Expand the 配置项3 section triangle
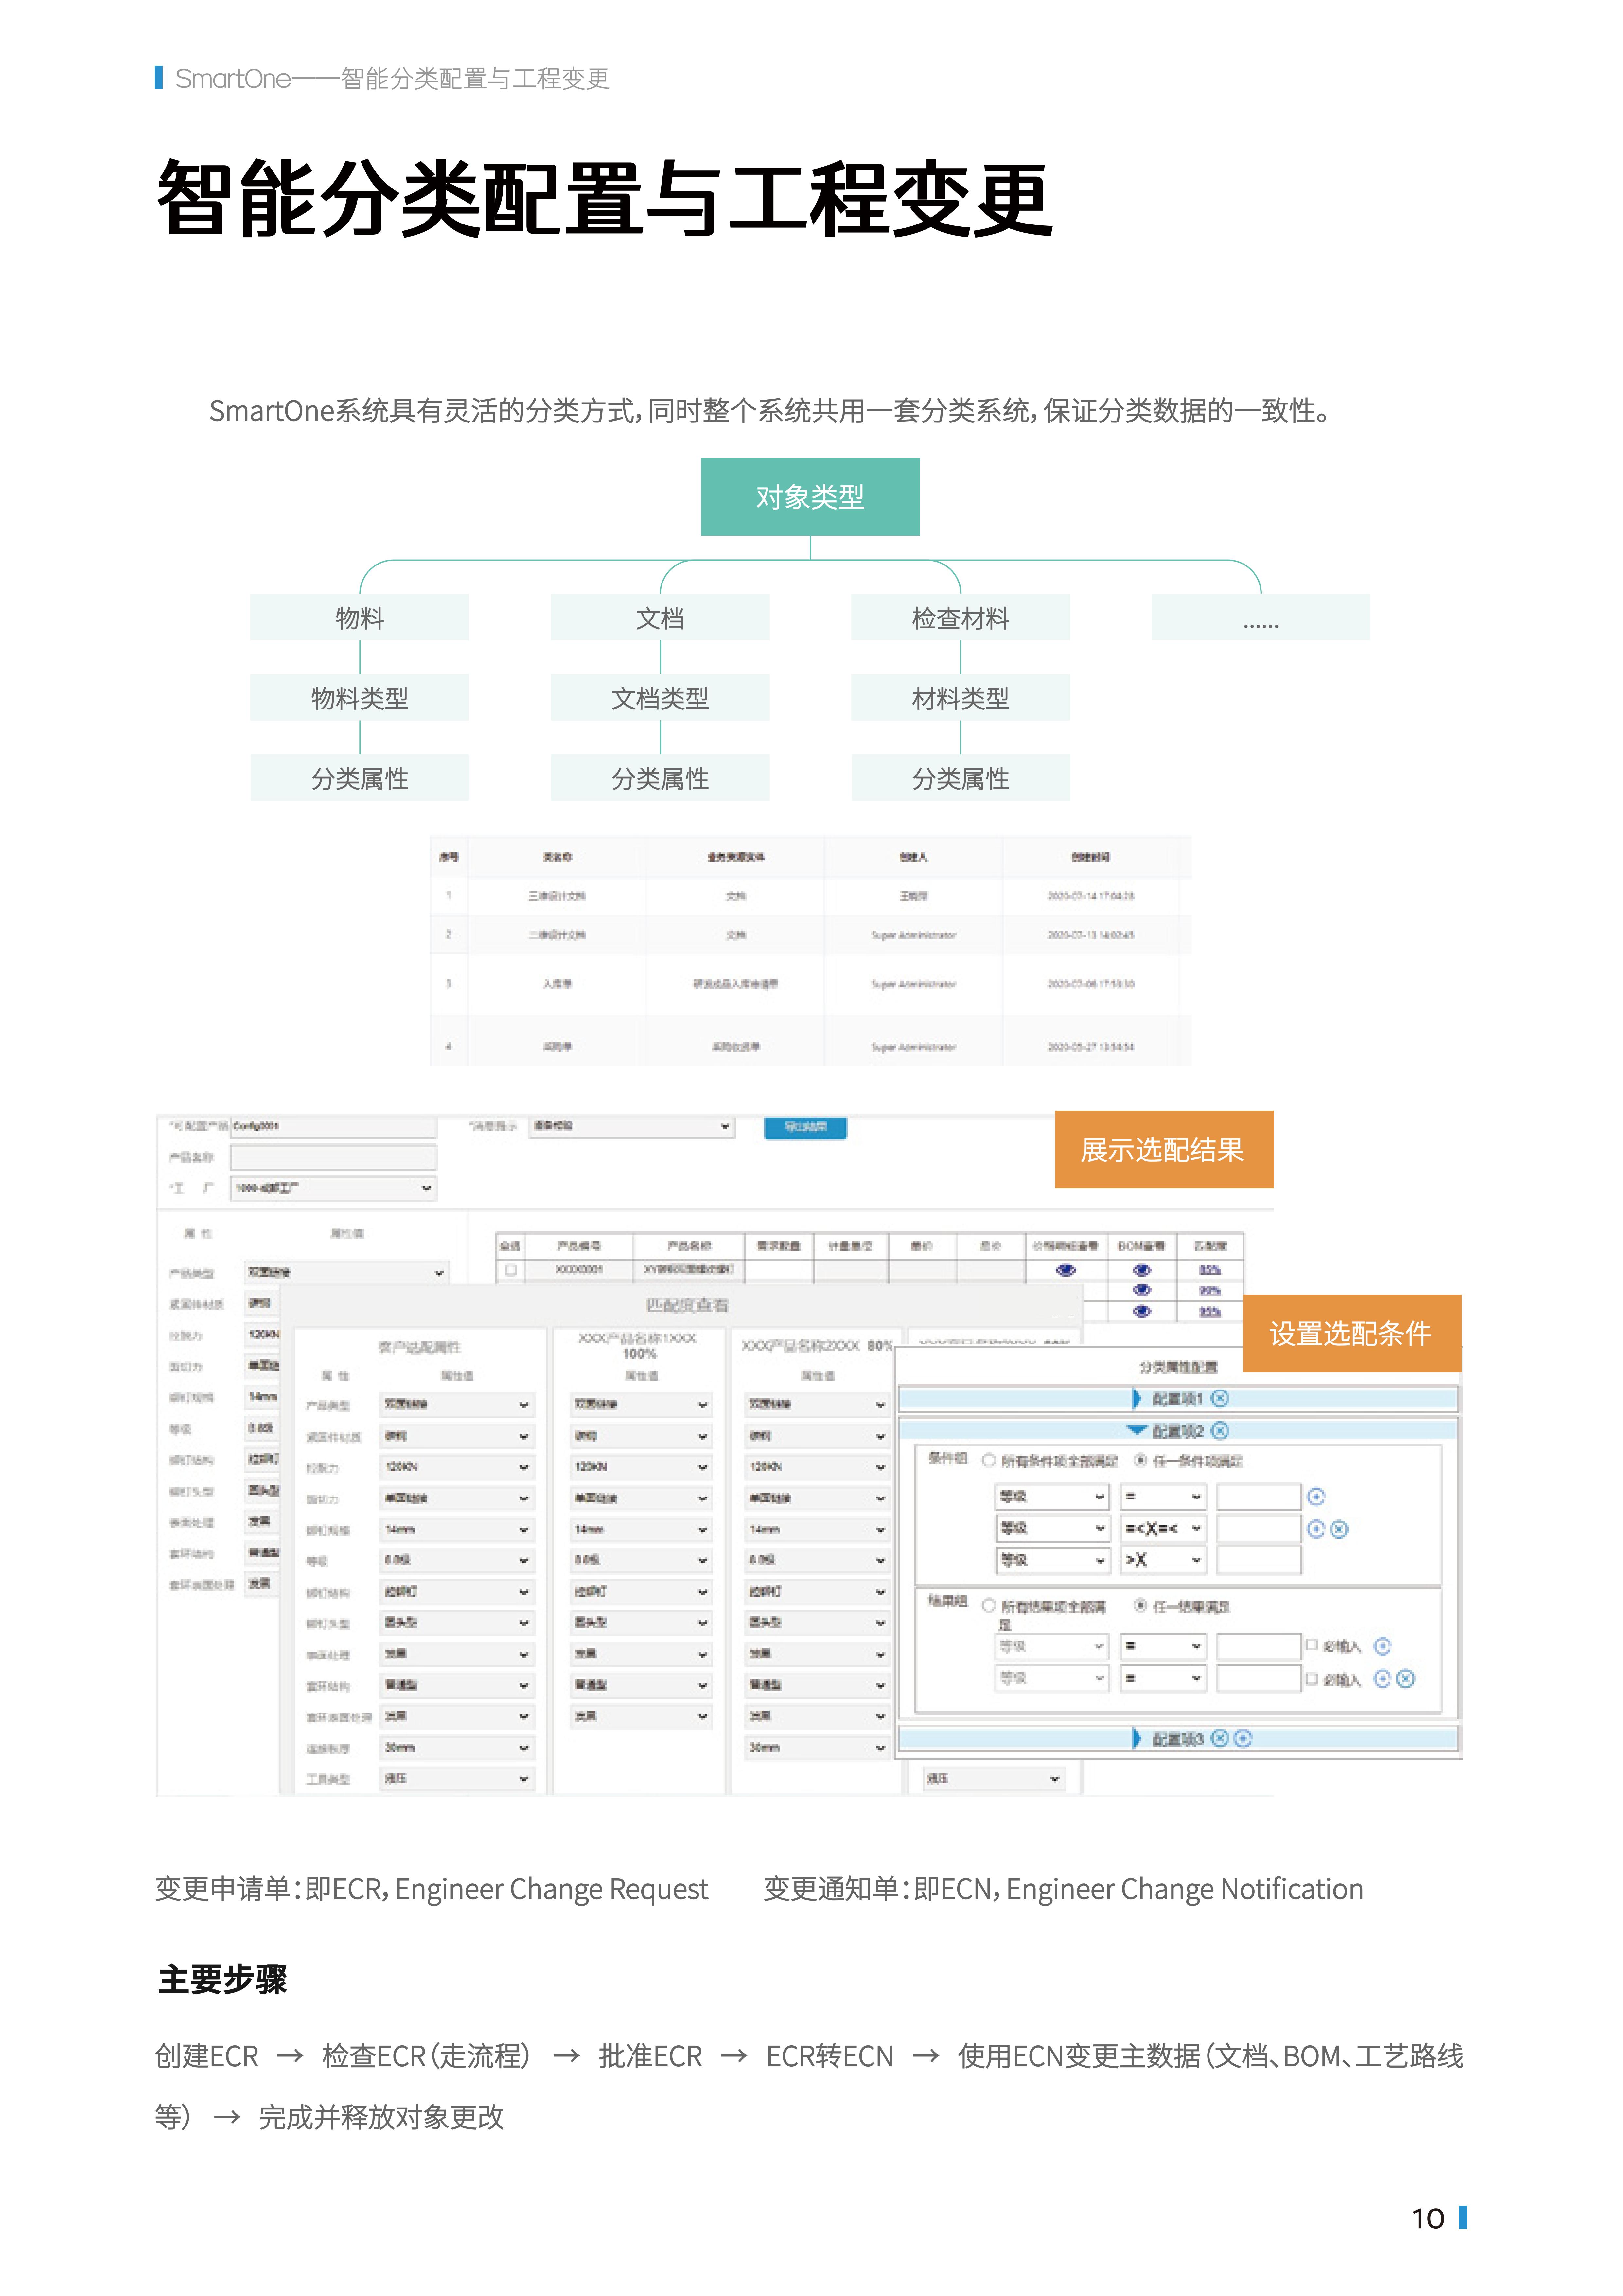 (x=1136, y=1738)
